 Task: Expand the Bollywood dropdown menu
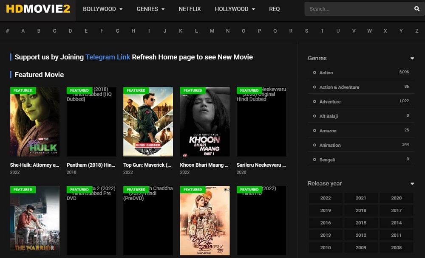(103, 9)
